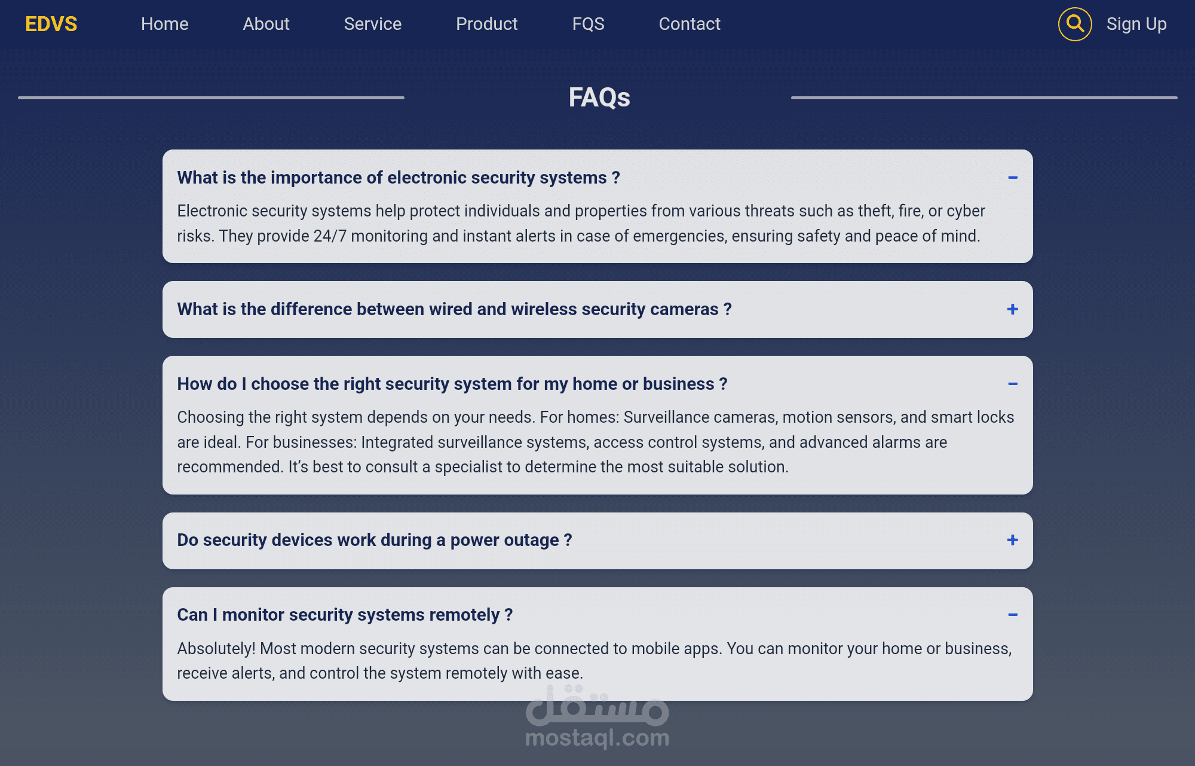Screen dimensions: 1195x766
Task: Expand the power outage question
Action: pos(374,540)
